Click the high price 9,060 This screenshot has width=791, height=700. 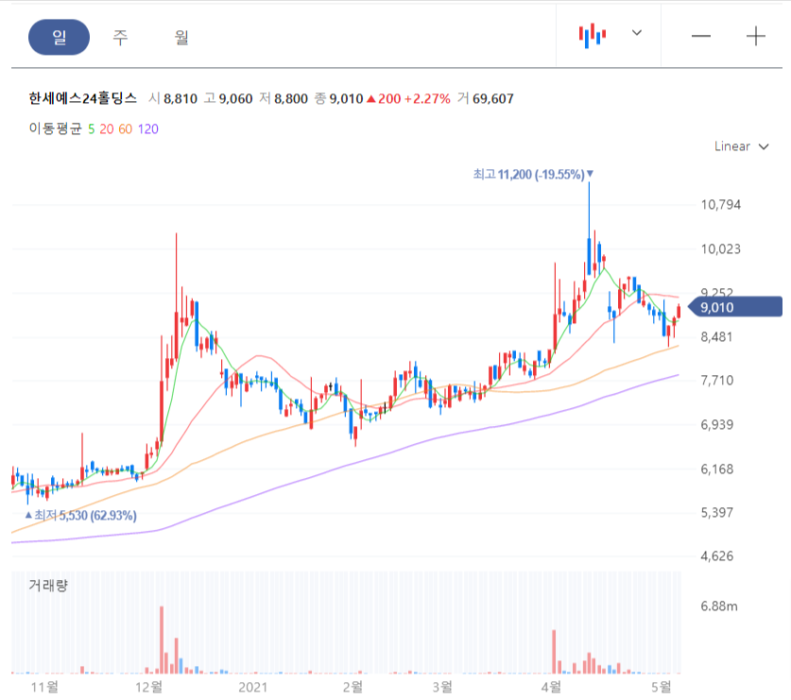(x=235, y=99)
